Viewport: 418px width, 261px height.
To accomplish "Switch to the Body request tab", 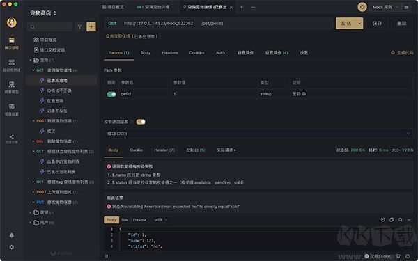I will [x=146, y=53].
